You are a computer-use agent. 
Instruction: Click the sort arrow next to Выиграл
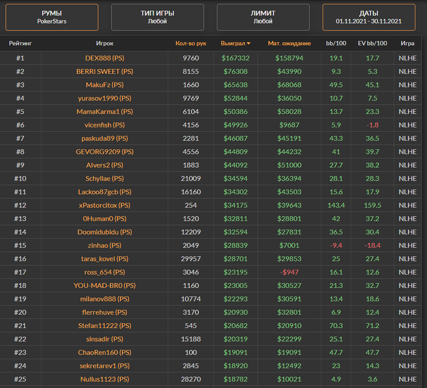[x=248, y=43]
